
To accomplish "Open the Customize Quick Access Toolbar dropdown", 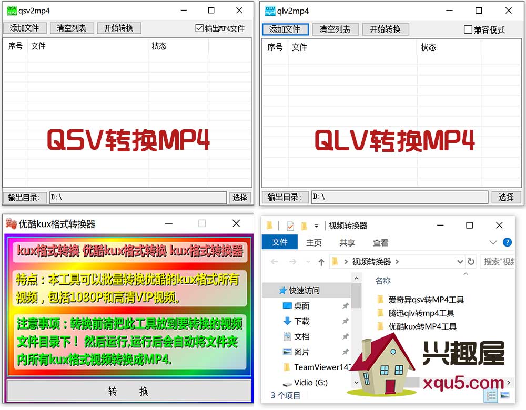I will [x=316, y=226].
